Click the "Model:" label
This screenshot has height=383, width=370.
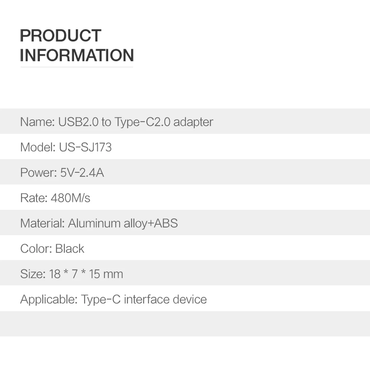point(38,147)
